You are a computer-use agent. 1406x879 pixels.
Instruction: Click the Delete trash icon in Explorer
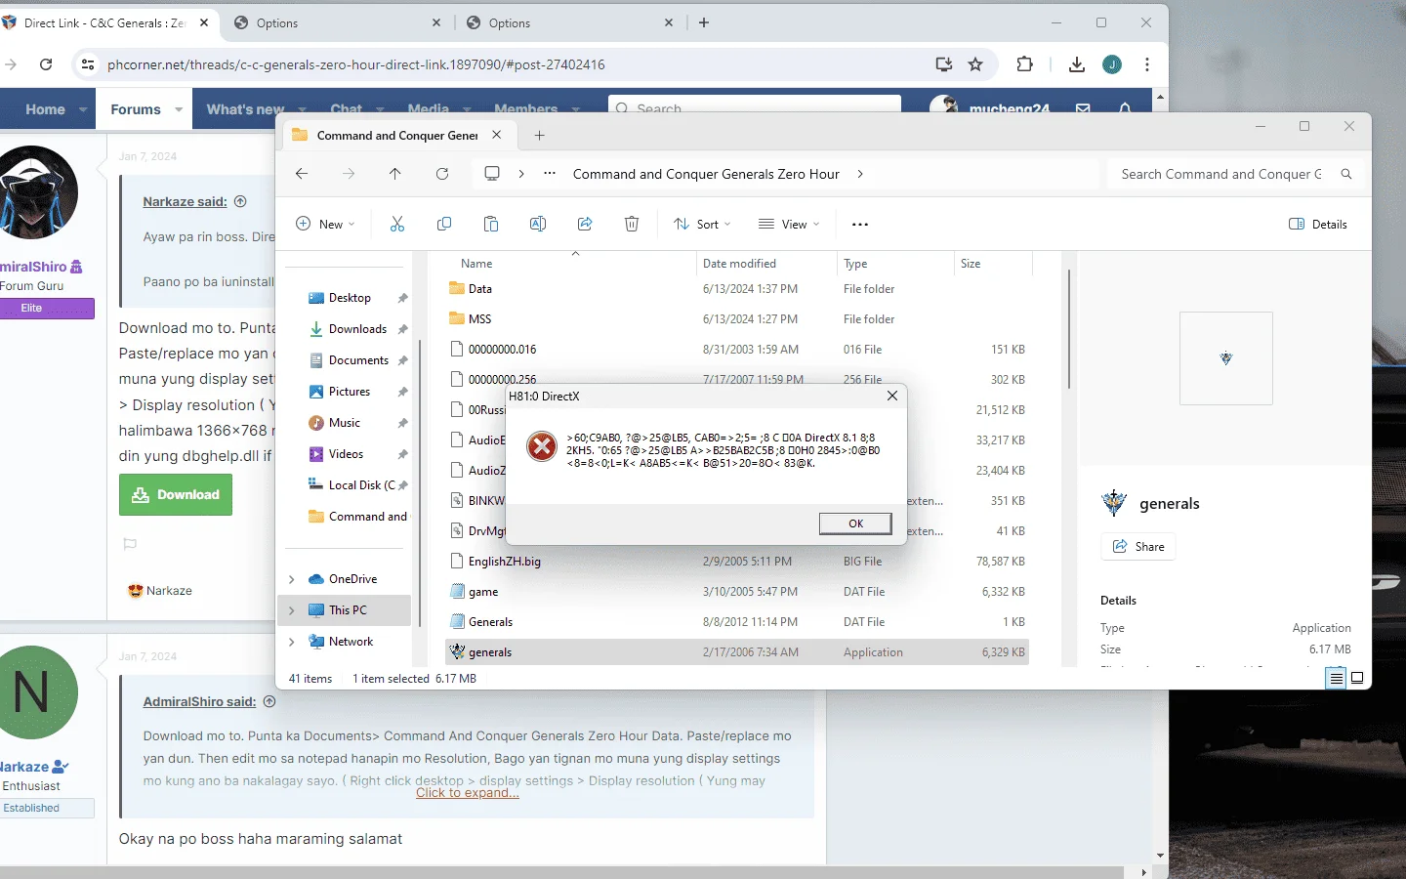coord(632,225)
